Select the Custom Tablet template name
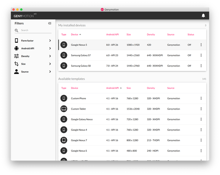220x175 pixels. (x=78, y=109)
